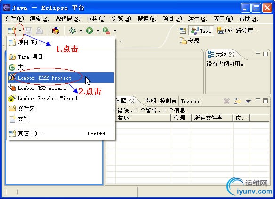Switch to the 控制台 console tab
This screenshot has height=199, width=275.
(x=168, y=101)
